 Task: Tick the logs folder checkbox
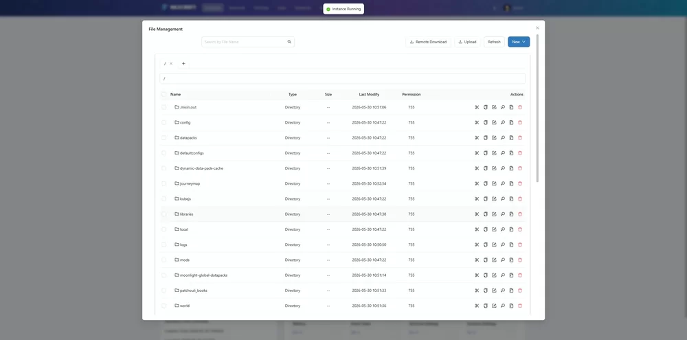(164, 245)
